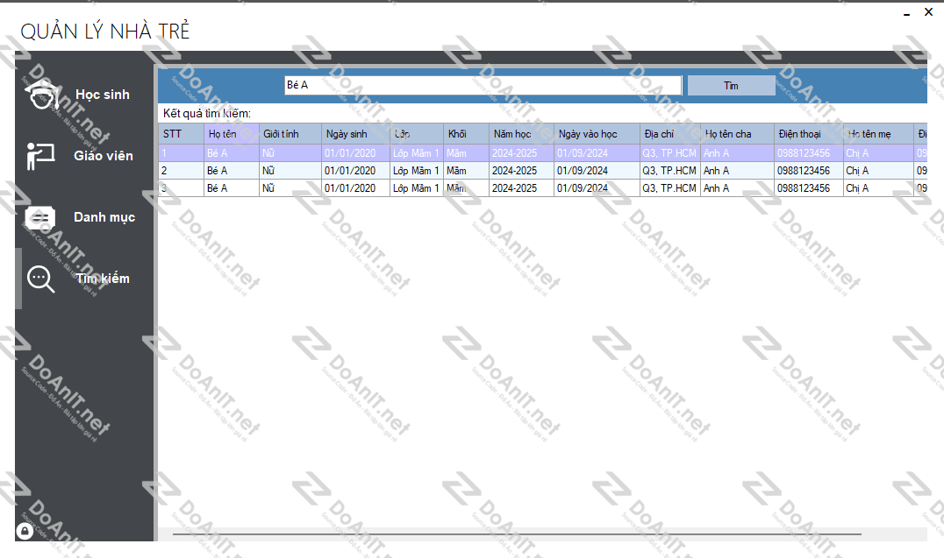This screenshot has height=558, width=944.
Task: Click the STT cell with number 2
Action: coord(182,171)
